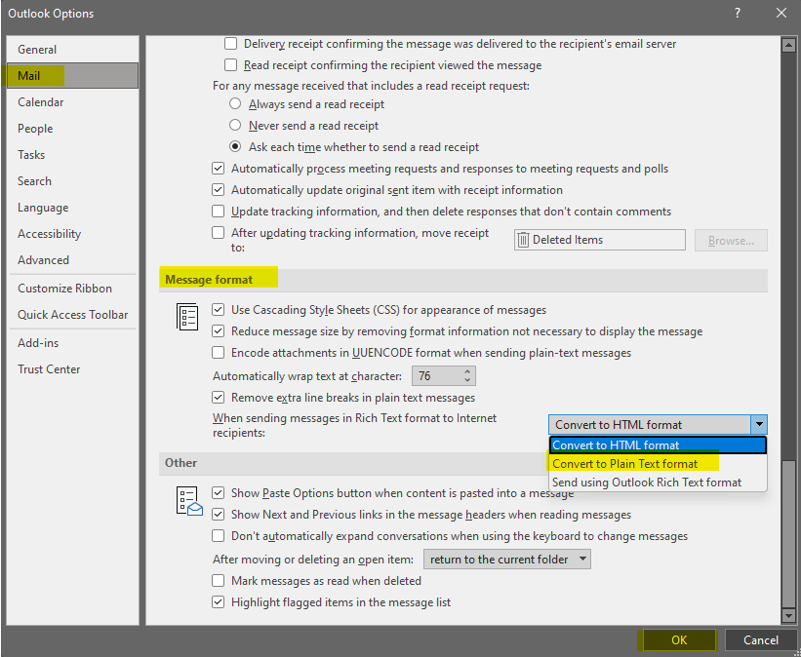This screenshot has height=657, width=801.
Task: Increase wrap text character stepper value
Action: pyautogui.click(x=467, y=371)
